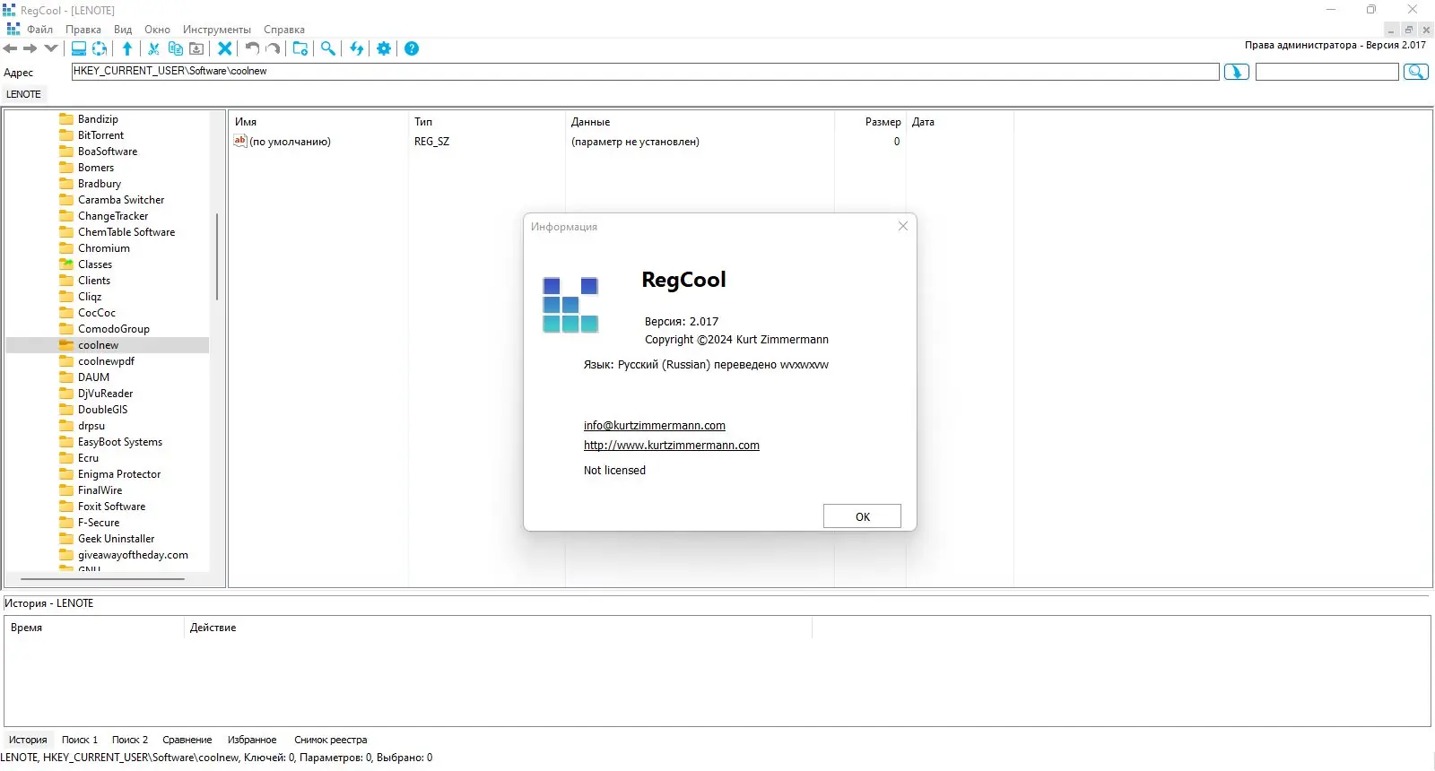
Task: Click the two blue arrows toolbar icon
Action: [357, 48]
